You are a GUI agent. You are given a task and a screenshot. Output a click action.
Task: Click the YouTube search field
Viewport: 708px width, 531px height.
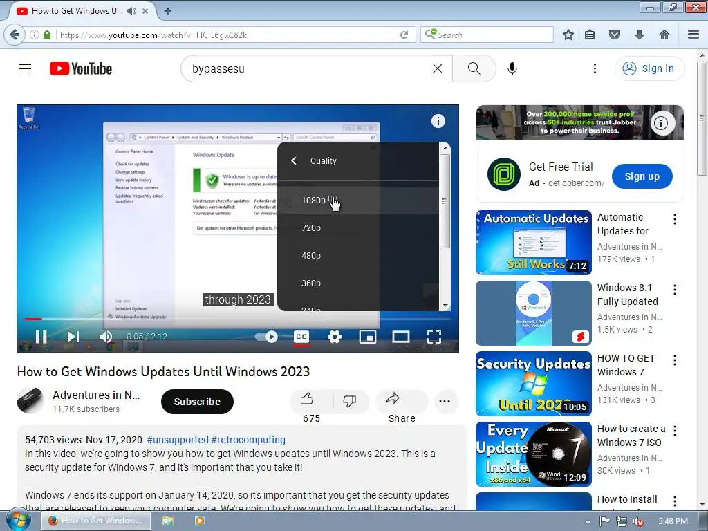coord(307,68)
